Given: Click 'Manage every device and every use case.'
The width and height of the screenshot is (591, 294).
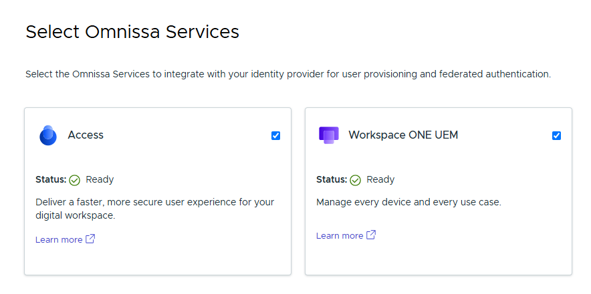Looking at the screenshot, I should click(408, 202).
